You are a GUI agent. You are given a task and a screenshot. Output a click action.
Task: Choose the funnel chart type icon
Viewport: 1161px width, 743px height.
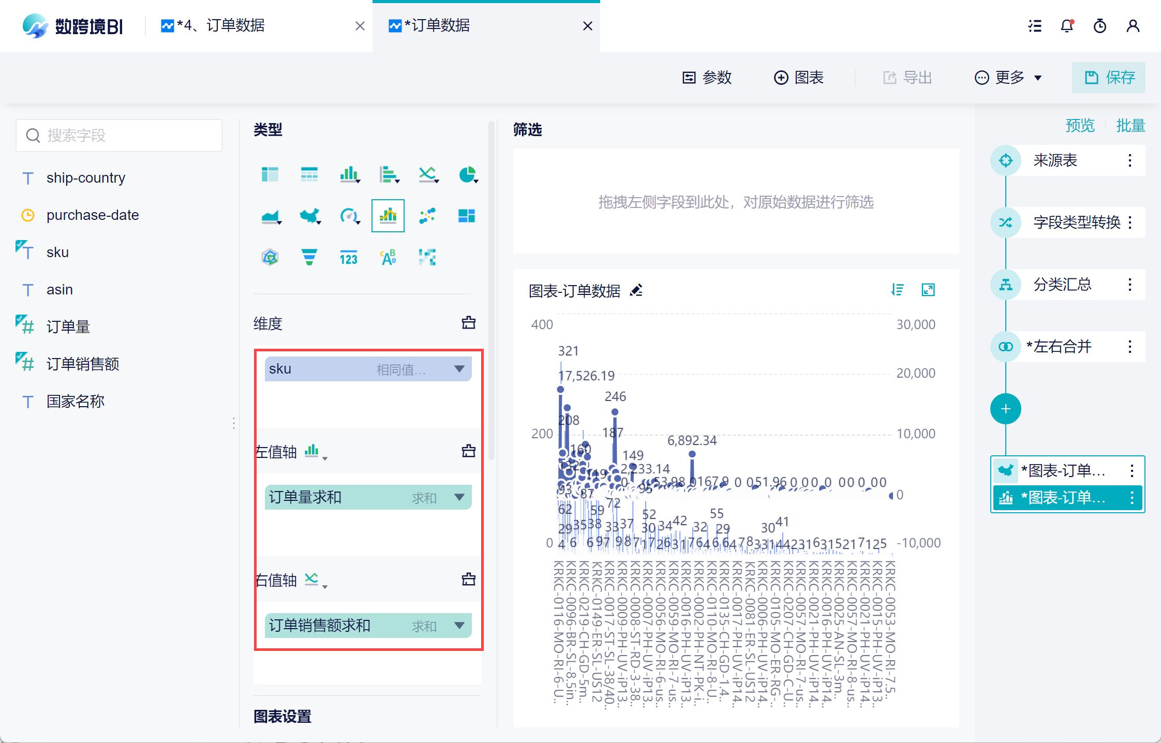pos(309,257)
